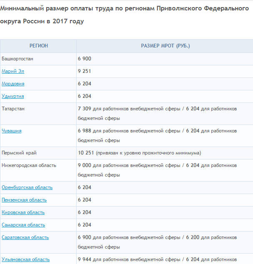Click the РЕГИОН column header

39,46
